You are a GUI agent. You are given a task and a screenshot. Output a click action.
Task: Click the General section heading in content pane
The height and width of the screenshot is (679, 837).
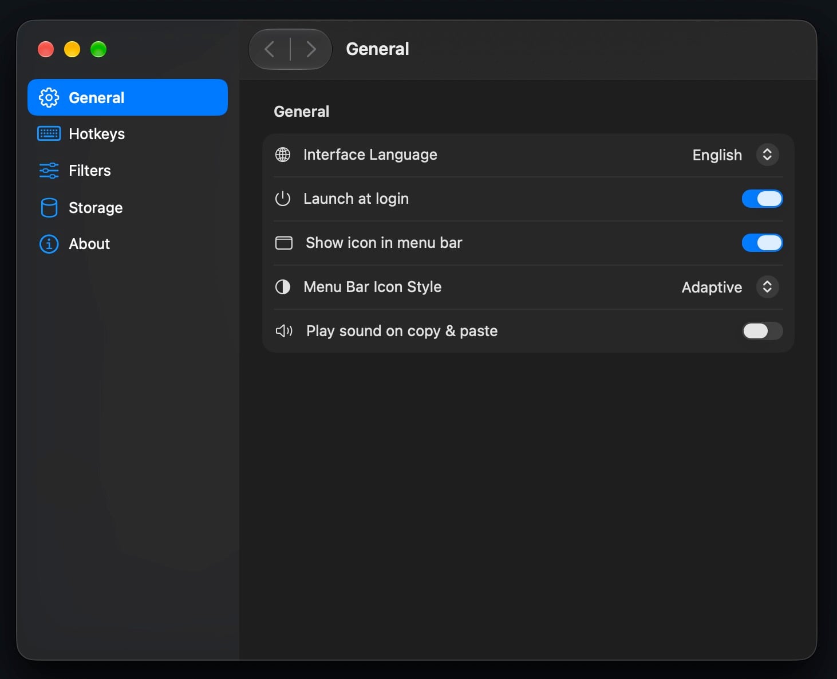302,112
